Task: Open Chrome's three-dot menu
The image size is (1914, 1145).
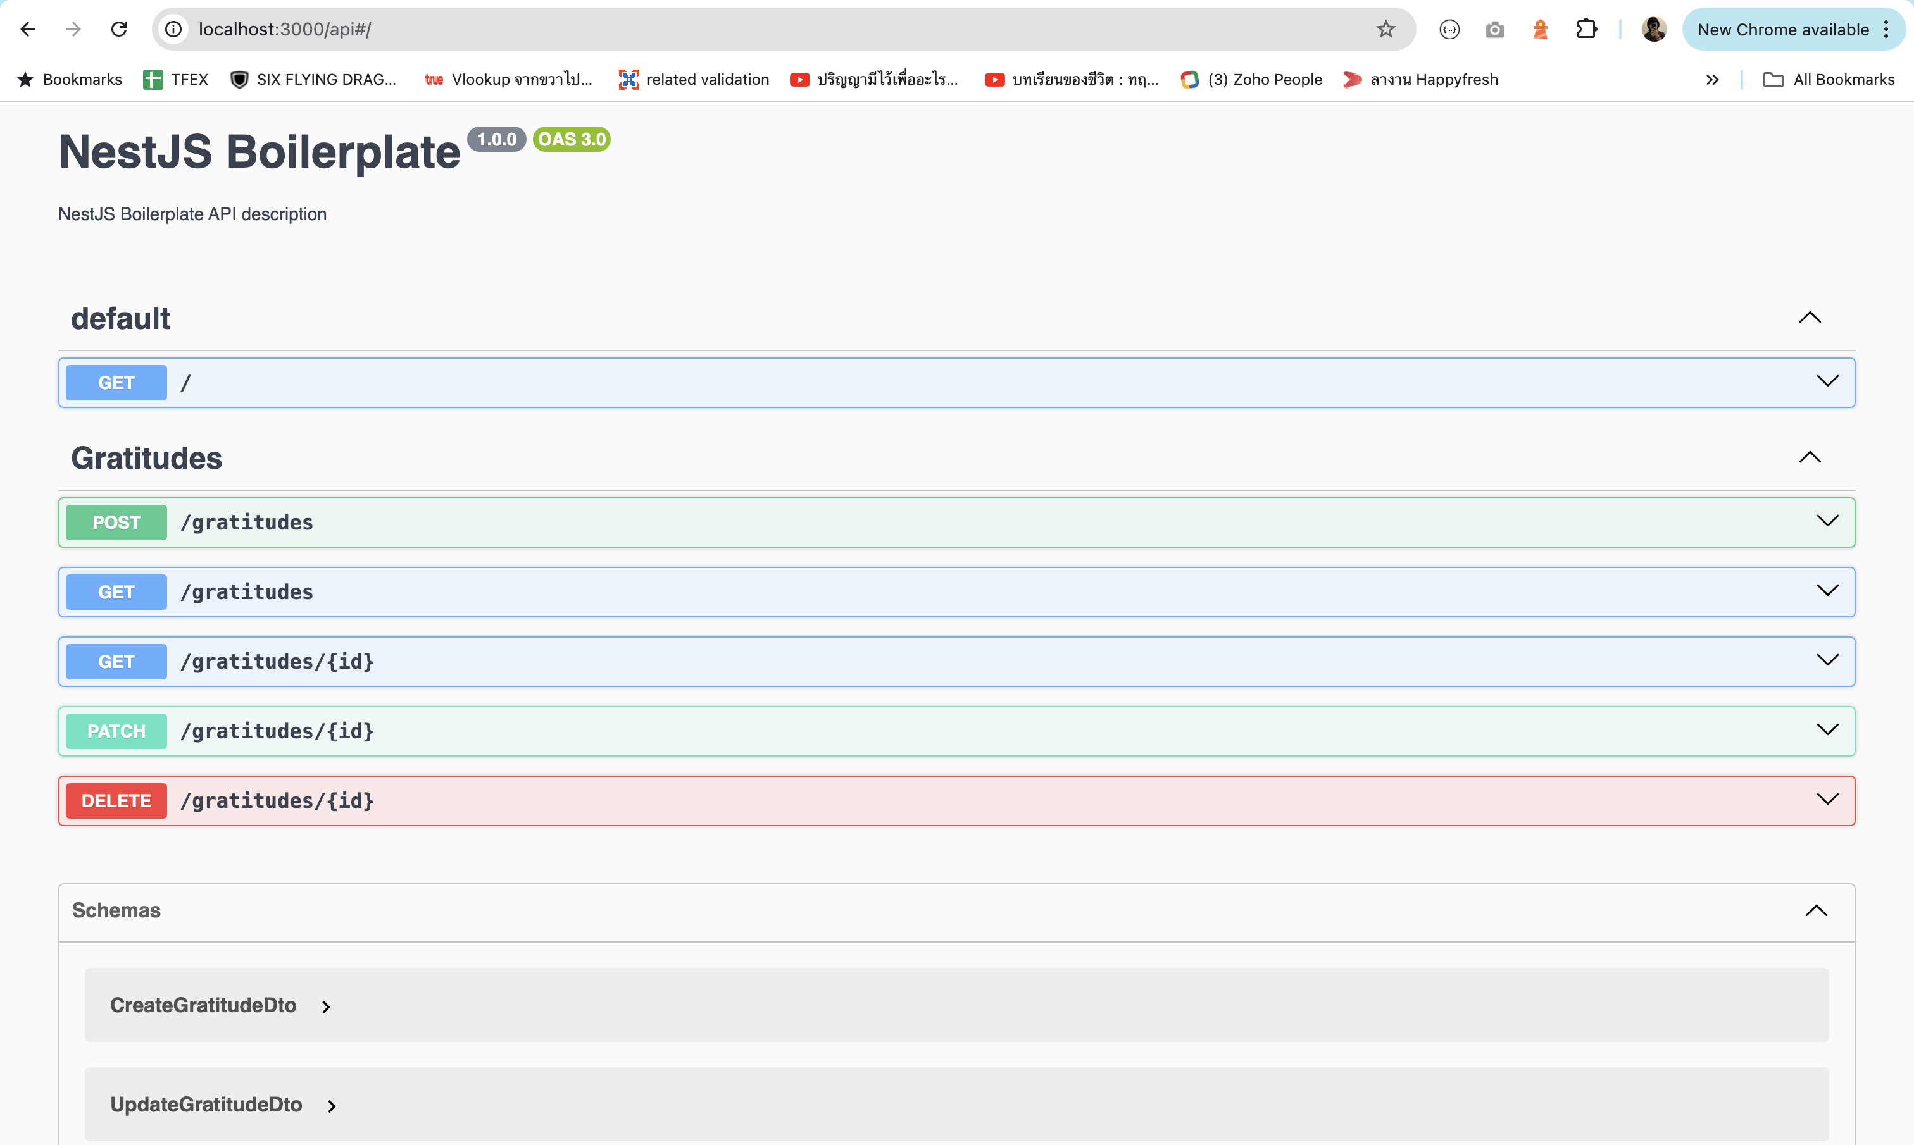Action: tap(1886, 29)
